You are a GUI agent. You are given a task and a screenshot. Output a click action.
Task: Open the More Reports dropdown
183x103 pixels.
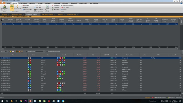tap(47, 8)
